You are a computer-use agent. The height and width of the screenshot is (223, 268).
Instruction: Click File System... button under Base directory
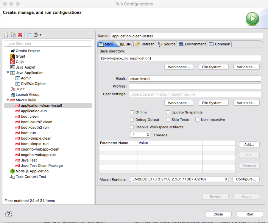coord(214,67)
